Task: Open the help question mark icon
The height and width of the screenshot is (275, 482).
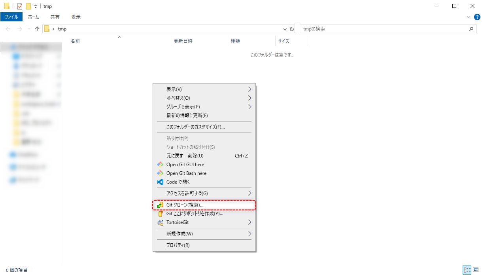Action: 477,17
